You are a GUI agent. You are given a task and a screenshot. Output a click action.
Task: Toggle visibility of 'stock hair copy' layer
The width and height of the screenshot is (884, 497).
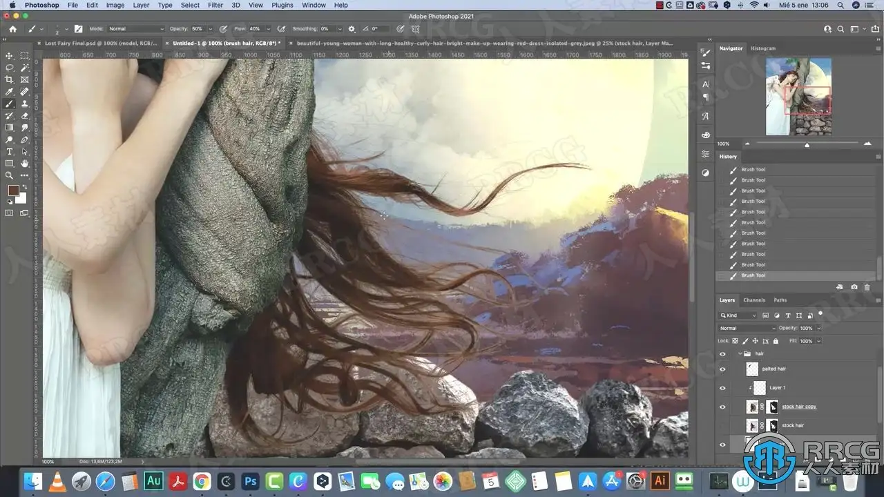[722, 407]
